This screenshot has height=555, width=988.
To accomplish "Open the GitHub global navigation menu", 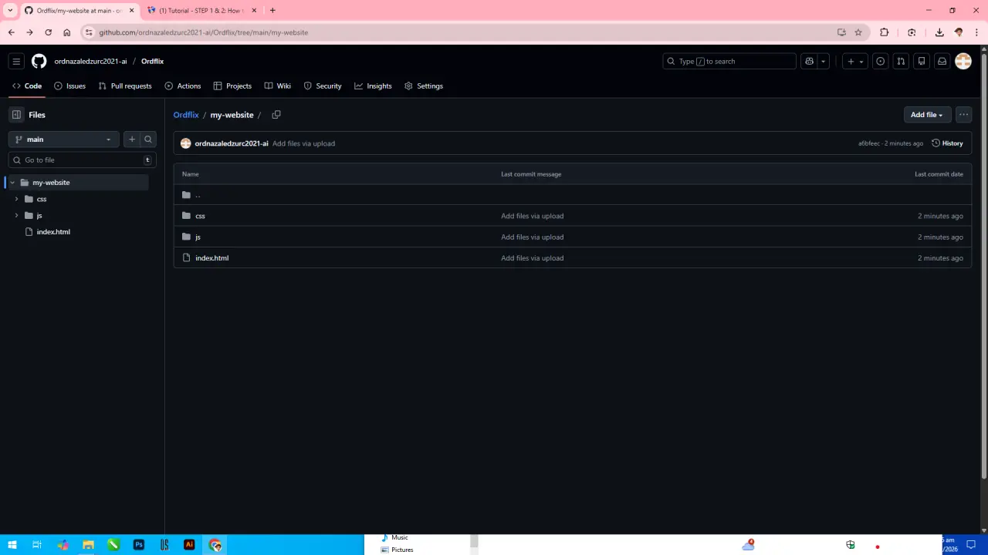I will tap(16, 62).
